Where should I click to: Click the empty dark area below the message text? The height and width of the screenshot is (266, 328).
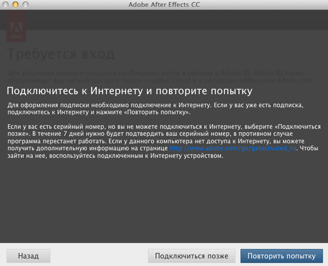pos(164,203)
